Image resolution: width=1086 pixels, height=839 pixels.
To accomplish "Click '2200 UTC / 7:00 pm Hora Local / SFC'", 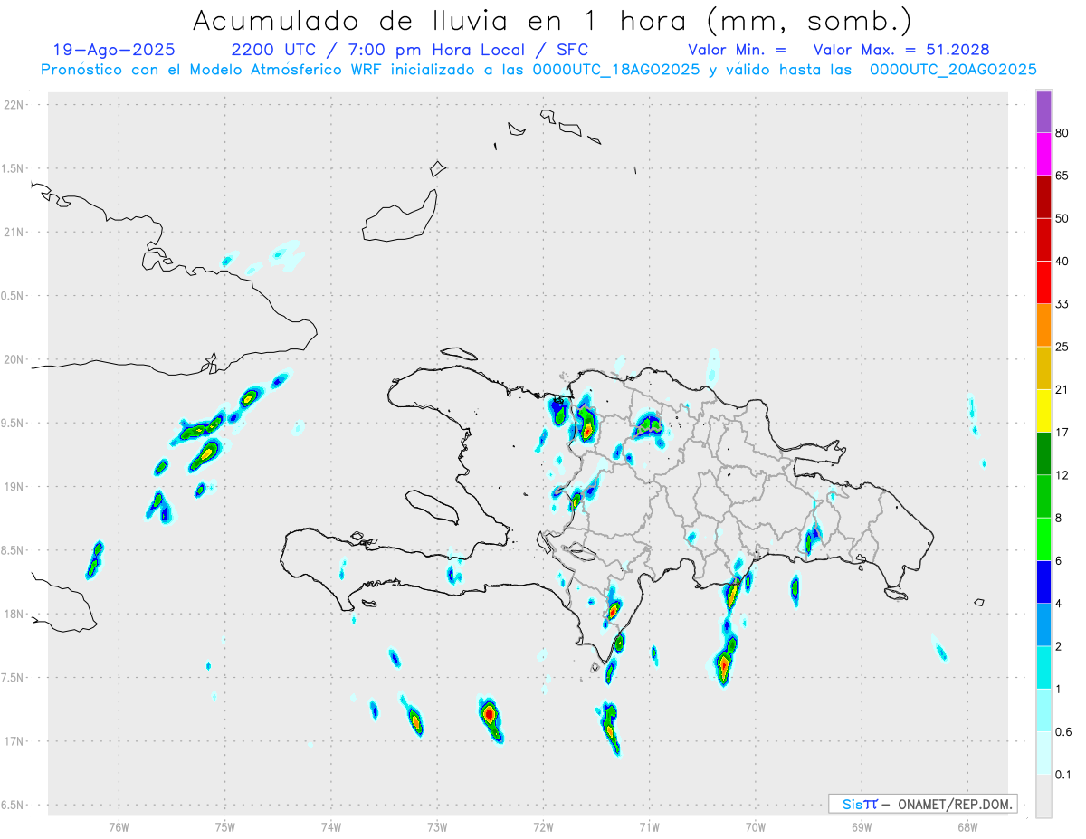I will coord(409,50).
